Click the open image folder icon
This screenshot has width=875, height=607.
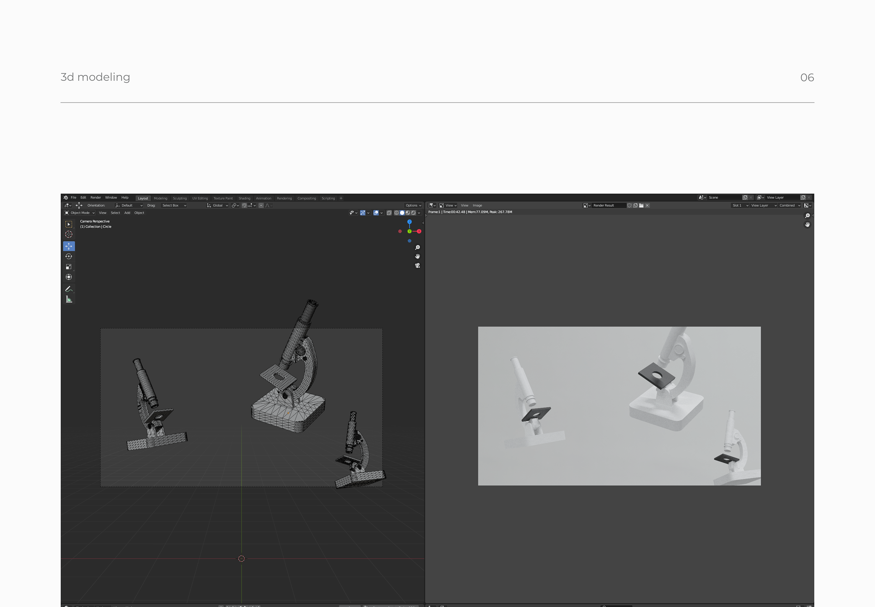pos(641,205)
